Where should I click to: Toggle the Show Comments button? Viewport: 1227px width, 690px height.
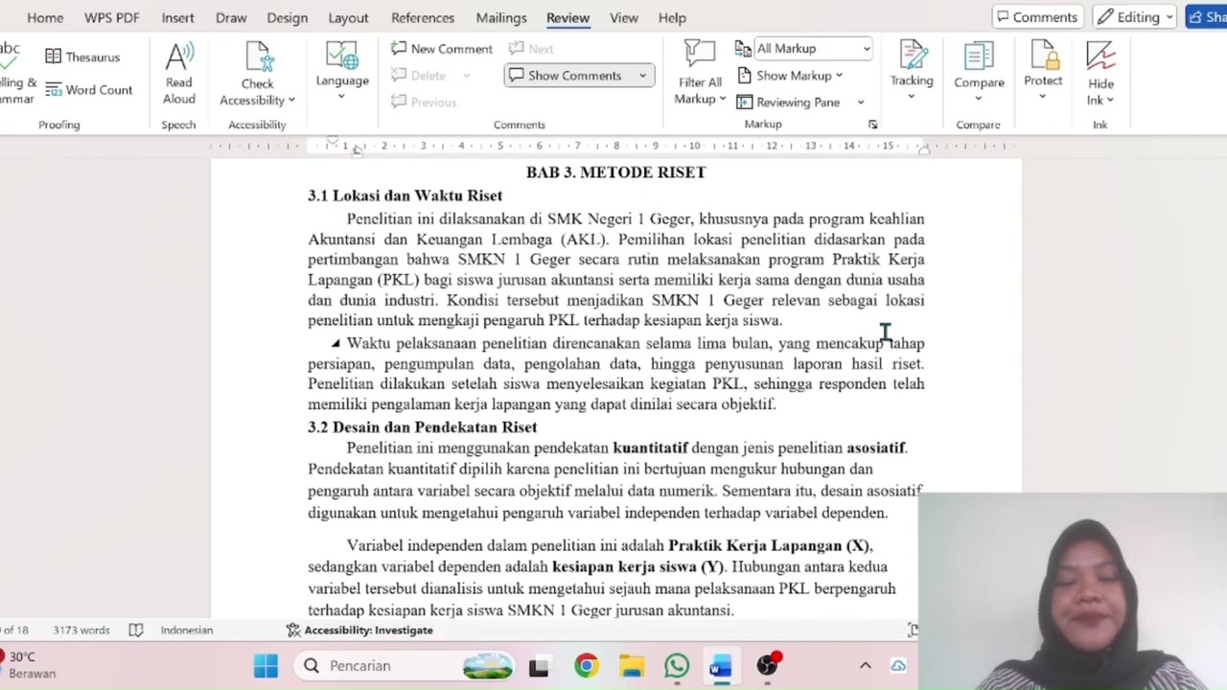pos(567,76)
